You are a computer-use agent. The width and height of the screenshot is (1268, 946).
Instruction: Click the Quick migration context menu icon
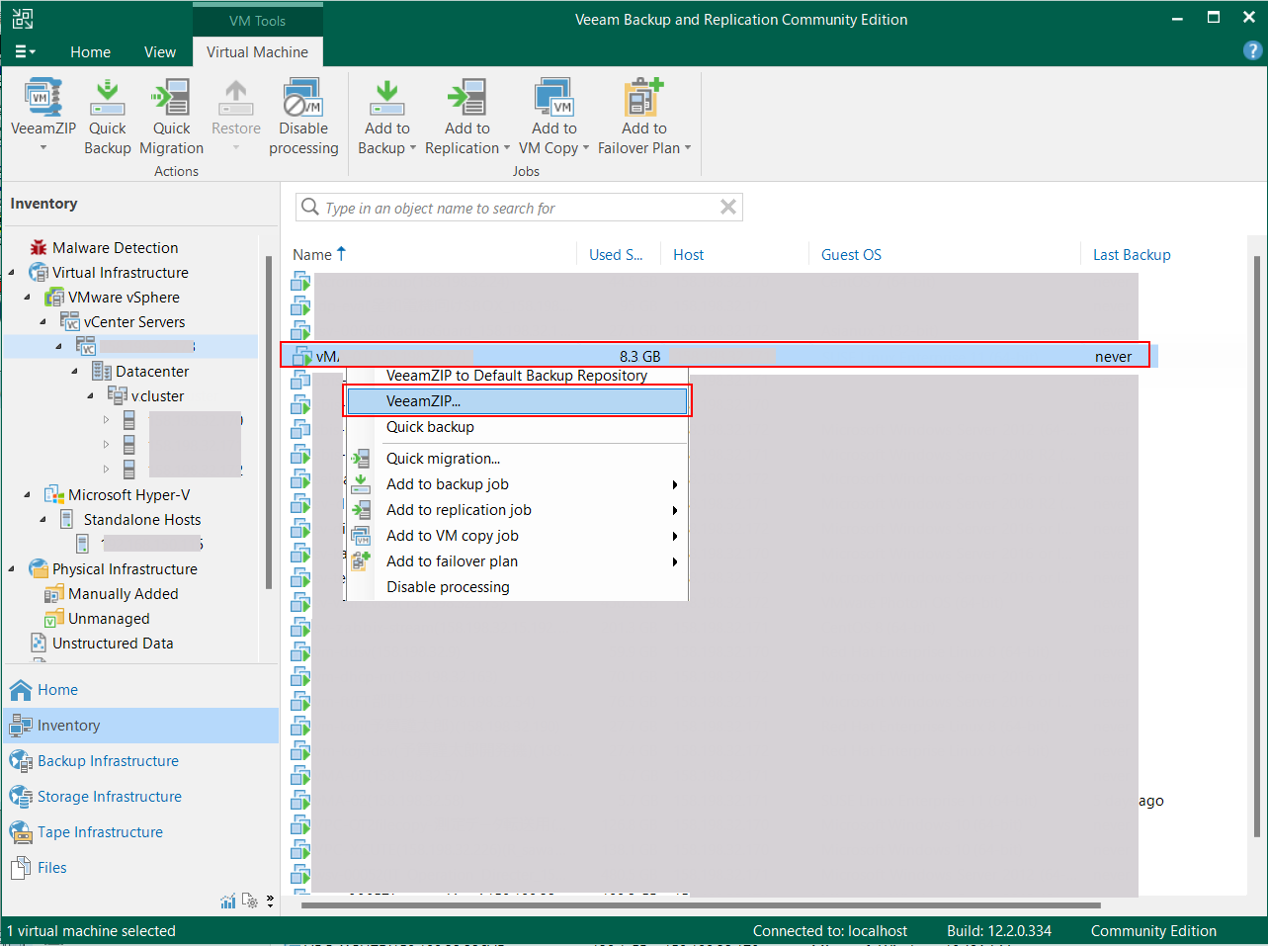coord(362,459)
